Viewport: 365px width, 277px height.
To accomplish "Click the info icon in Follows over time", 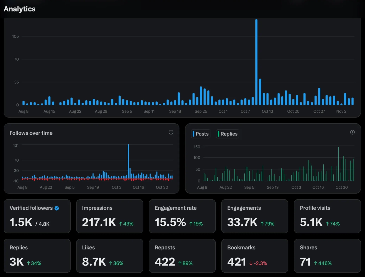I will pos(171,132).
